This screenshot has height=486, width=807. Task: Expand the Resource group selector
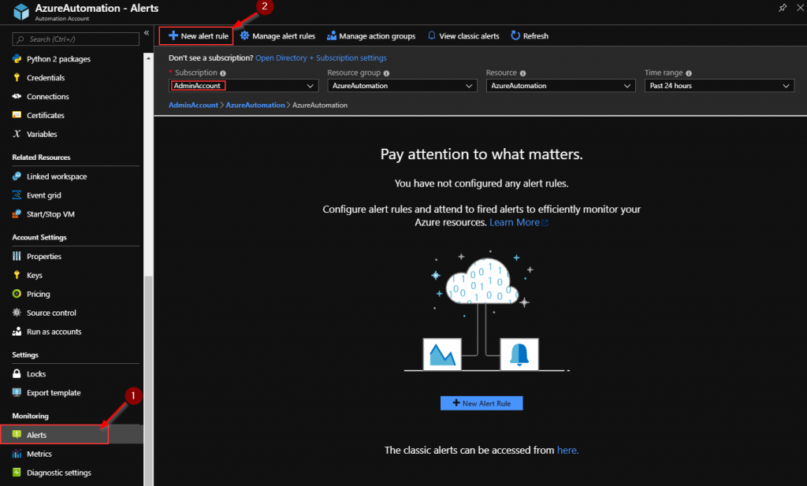click(402, 85)
